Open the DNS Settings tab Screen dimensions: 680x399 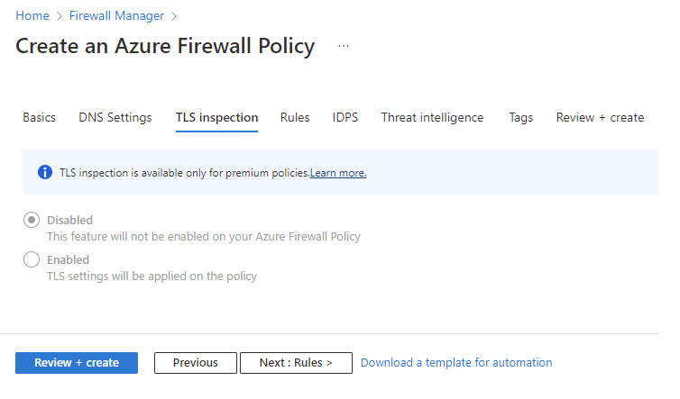(115, 117)
